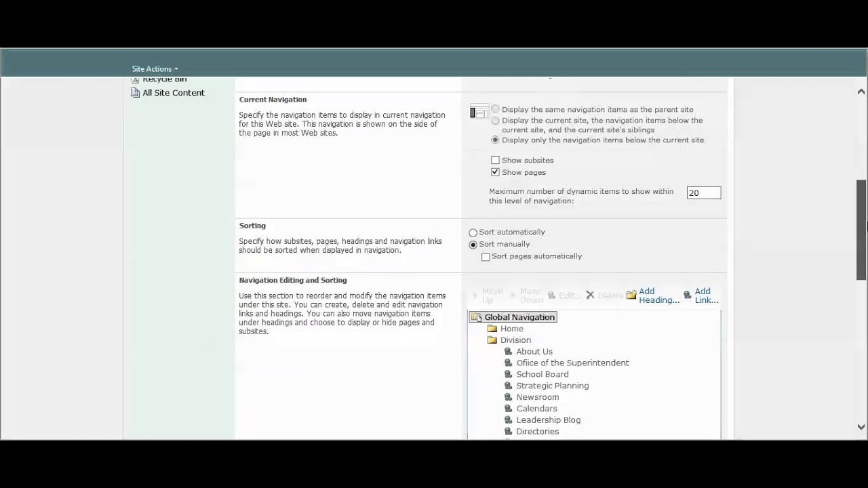Select Display the same navigation items as parent site
The image size is (868, 488).
[495, 109]
